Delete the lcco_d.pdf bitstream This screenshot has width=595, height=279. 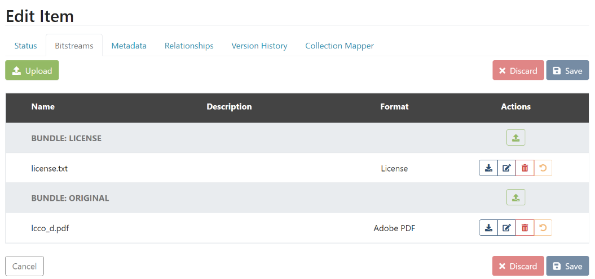[525, 228]
